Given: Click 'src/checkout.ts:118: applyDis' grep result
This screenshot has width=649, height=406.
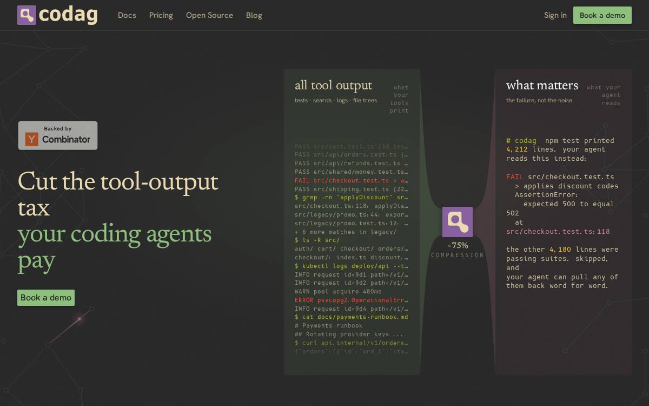Looking at the screenshot, I should point(352,206).
